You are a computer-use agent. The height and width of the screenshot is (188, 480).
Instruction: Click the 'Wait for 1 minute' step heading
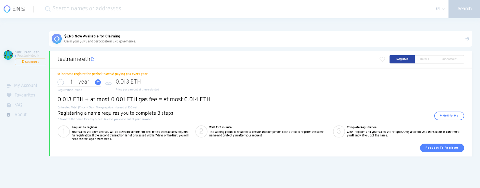[220, 127]
